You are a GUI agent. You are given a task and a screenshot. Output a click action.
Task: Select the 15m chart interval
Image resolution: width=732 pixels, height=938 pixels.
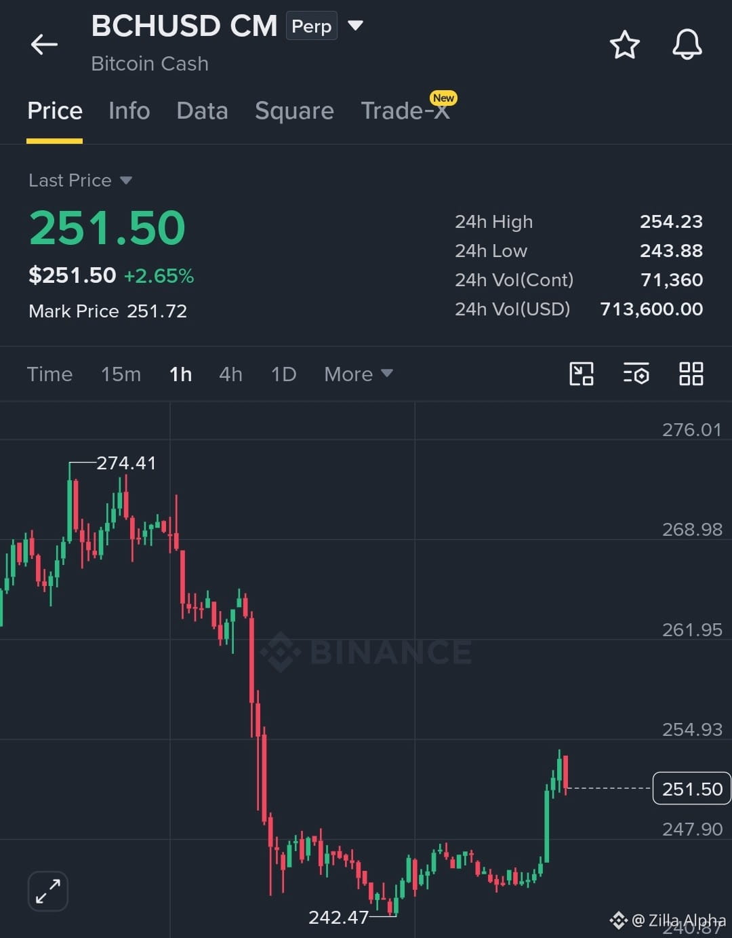pyautogui.click(x=121, y=374)
